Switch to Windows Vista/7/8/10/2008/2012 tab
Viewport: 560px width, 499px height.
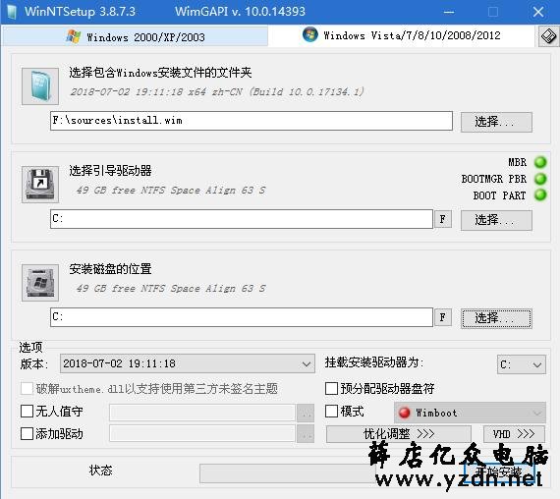pos(402,35)
